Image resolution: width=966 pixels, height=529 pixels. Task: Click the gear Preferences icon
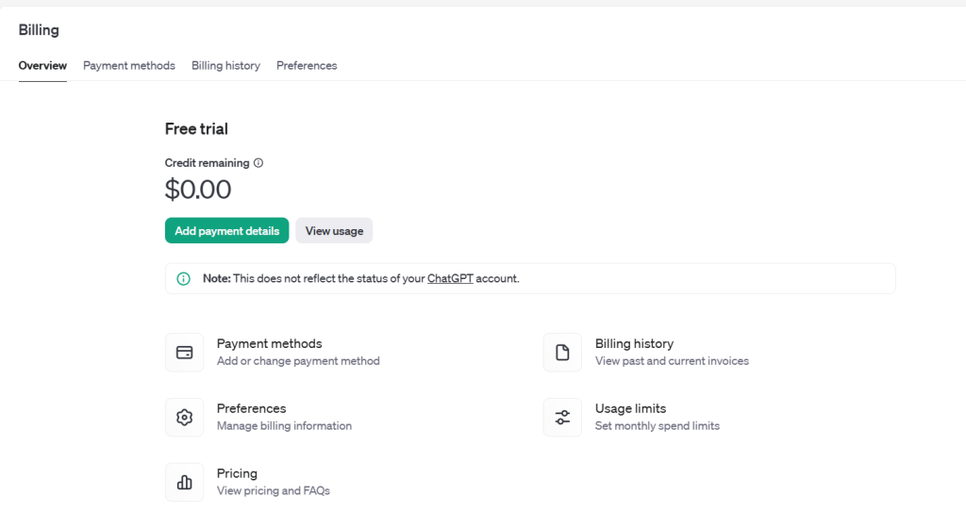184,417
